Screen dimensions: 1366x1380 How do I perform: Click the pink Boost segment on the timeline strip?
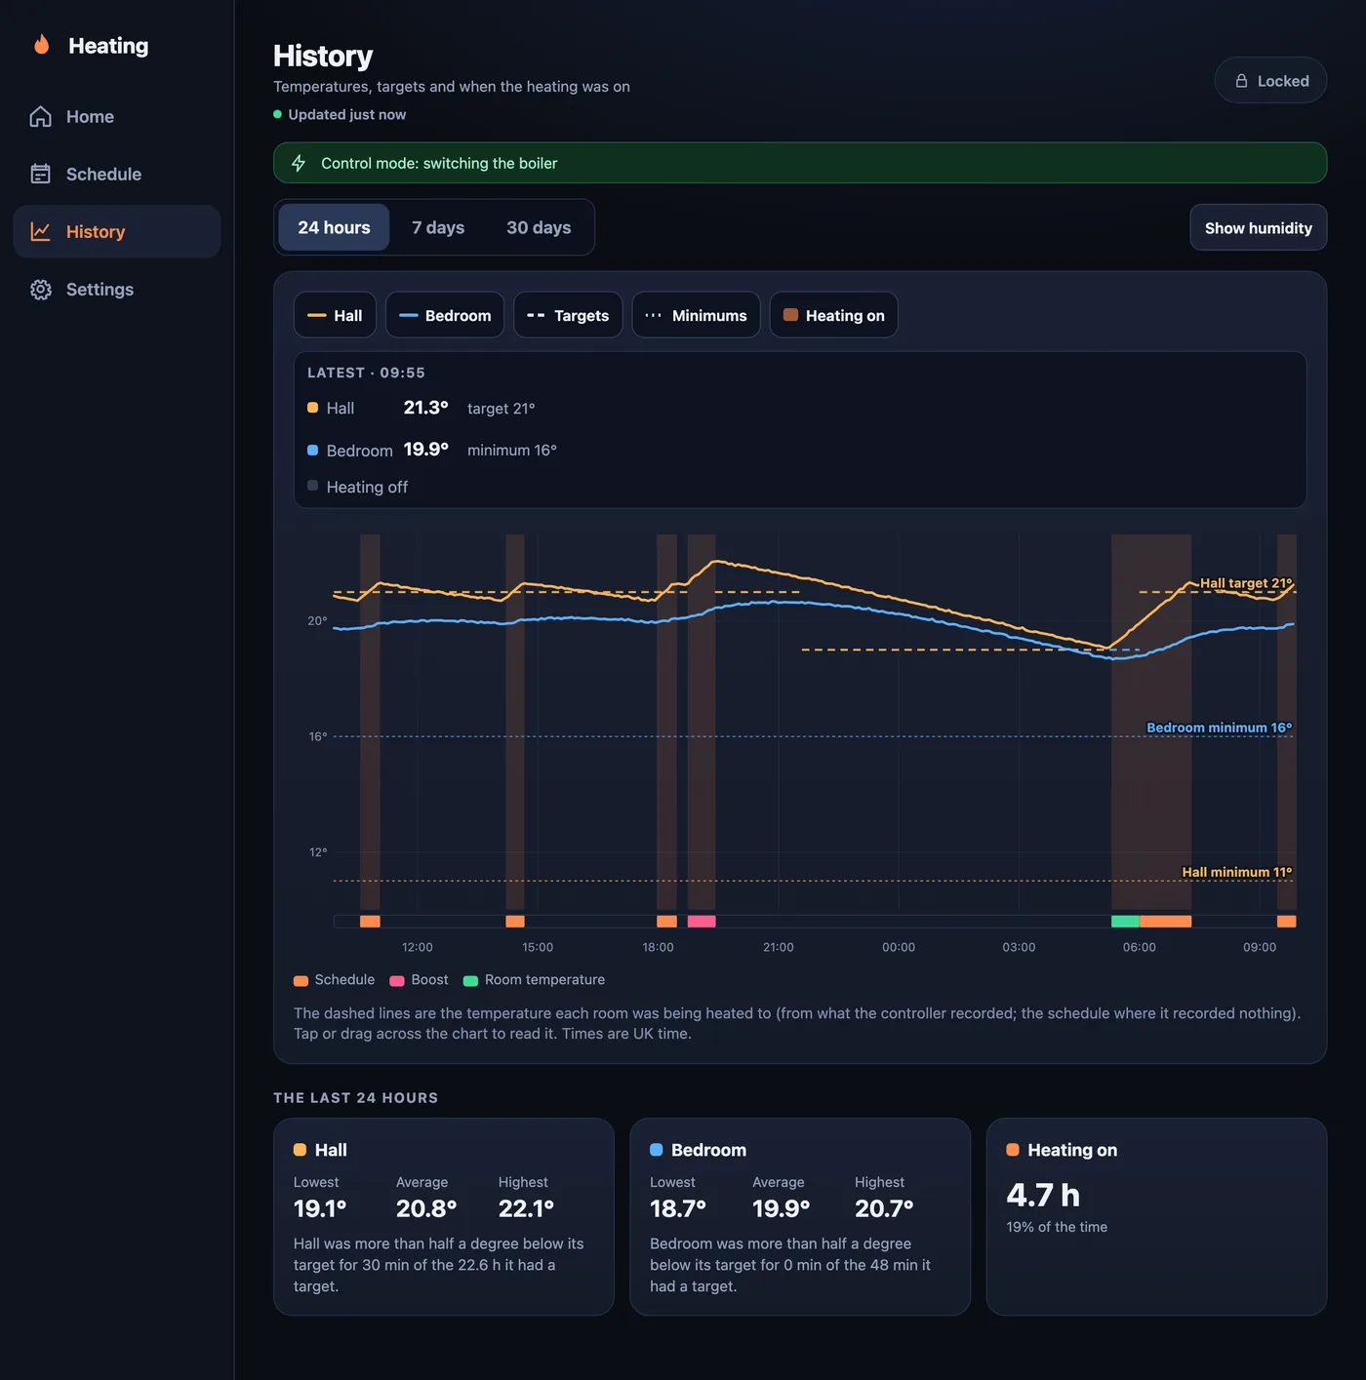point(702,921)
